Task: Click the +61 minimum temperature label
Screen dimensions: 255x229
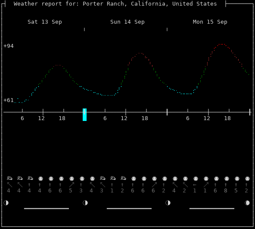Action: click(9, 100)
